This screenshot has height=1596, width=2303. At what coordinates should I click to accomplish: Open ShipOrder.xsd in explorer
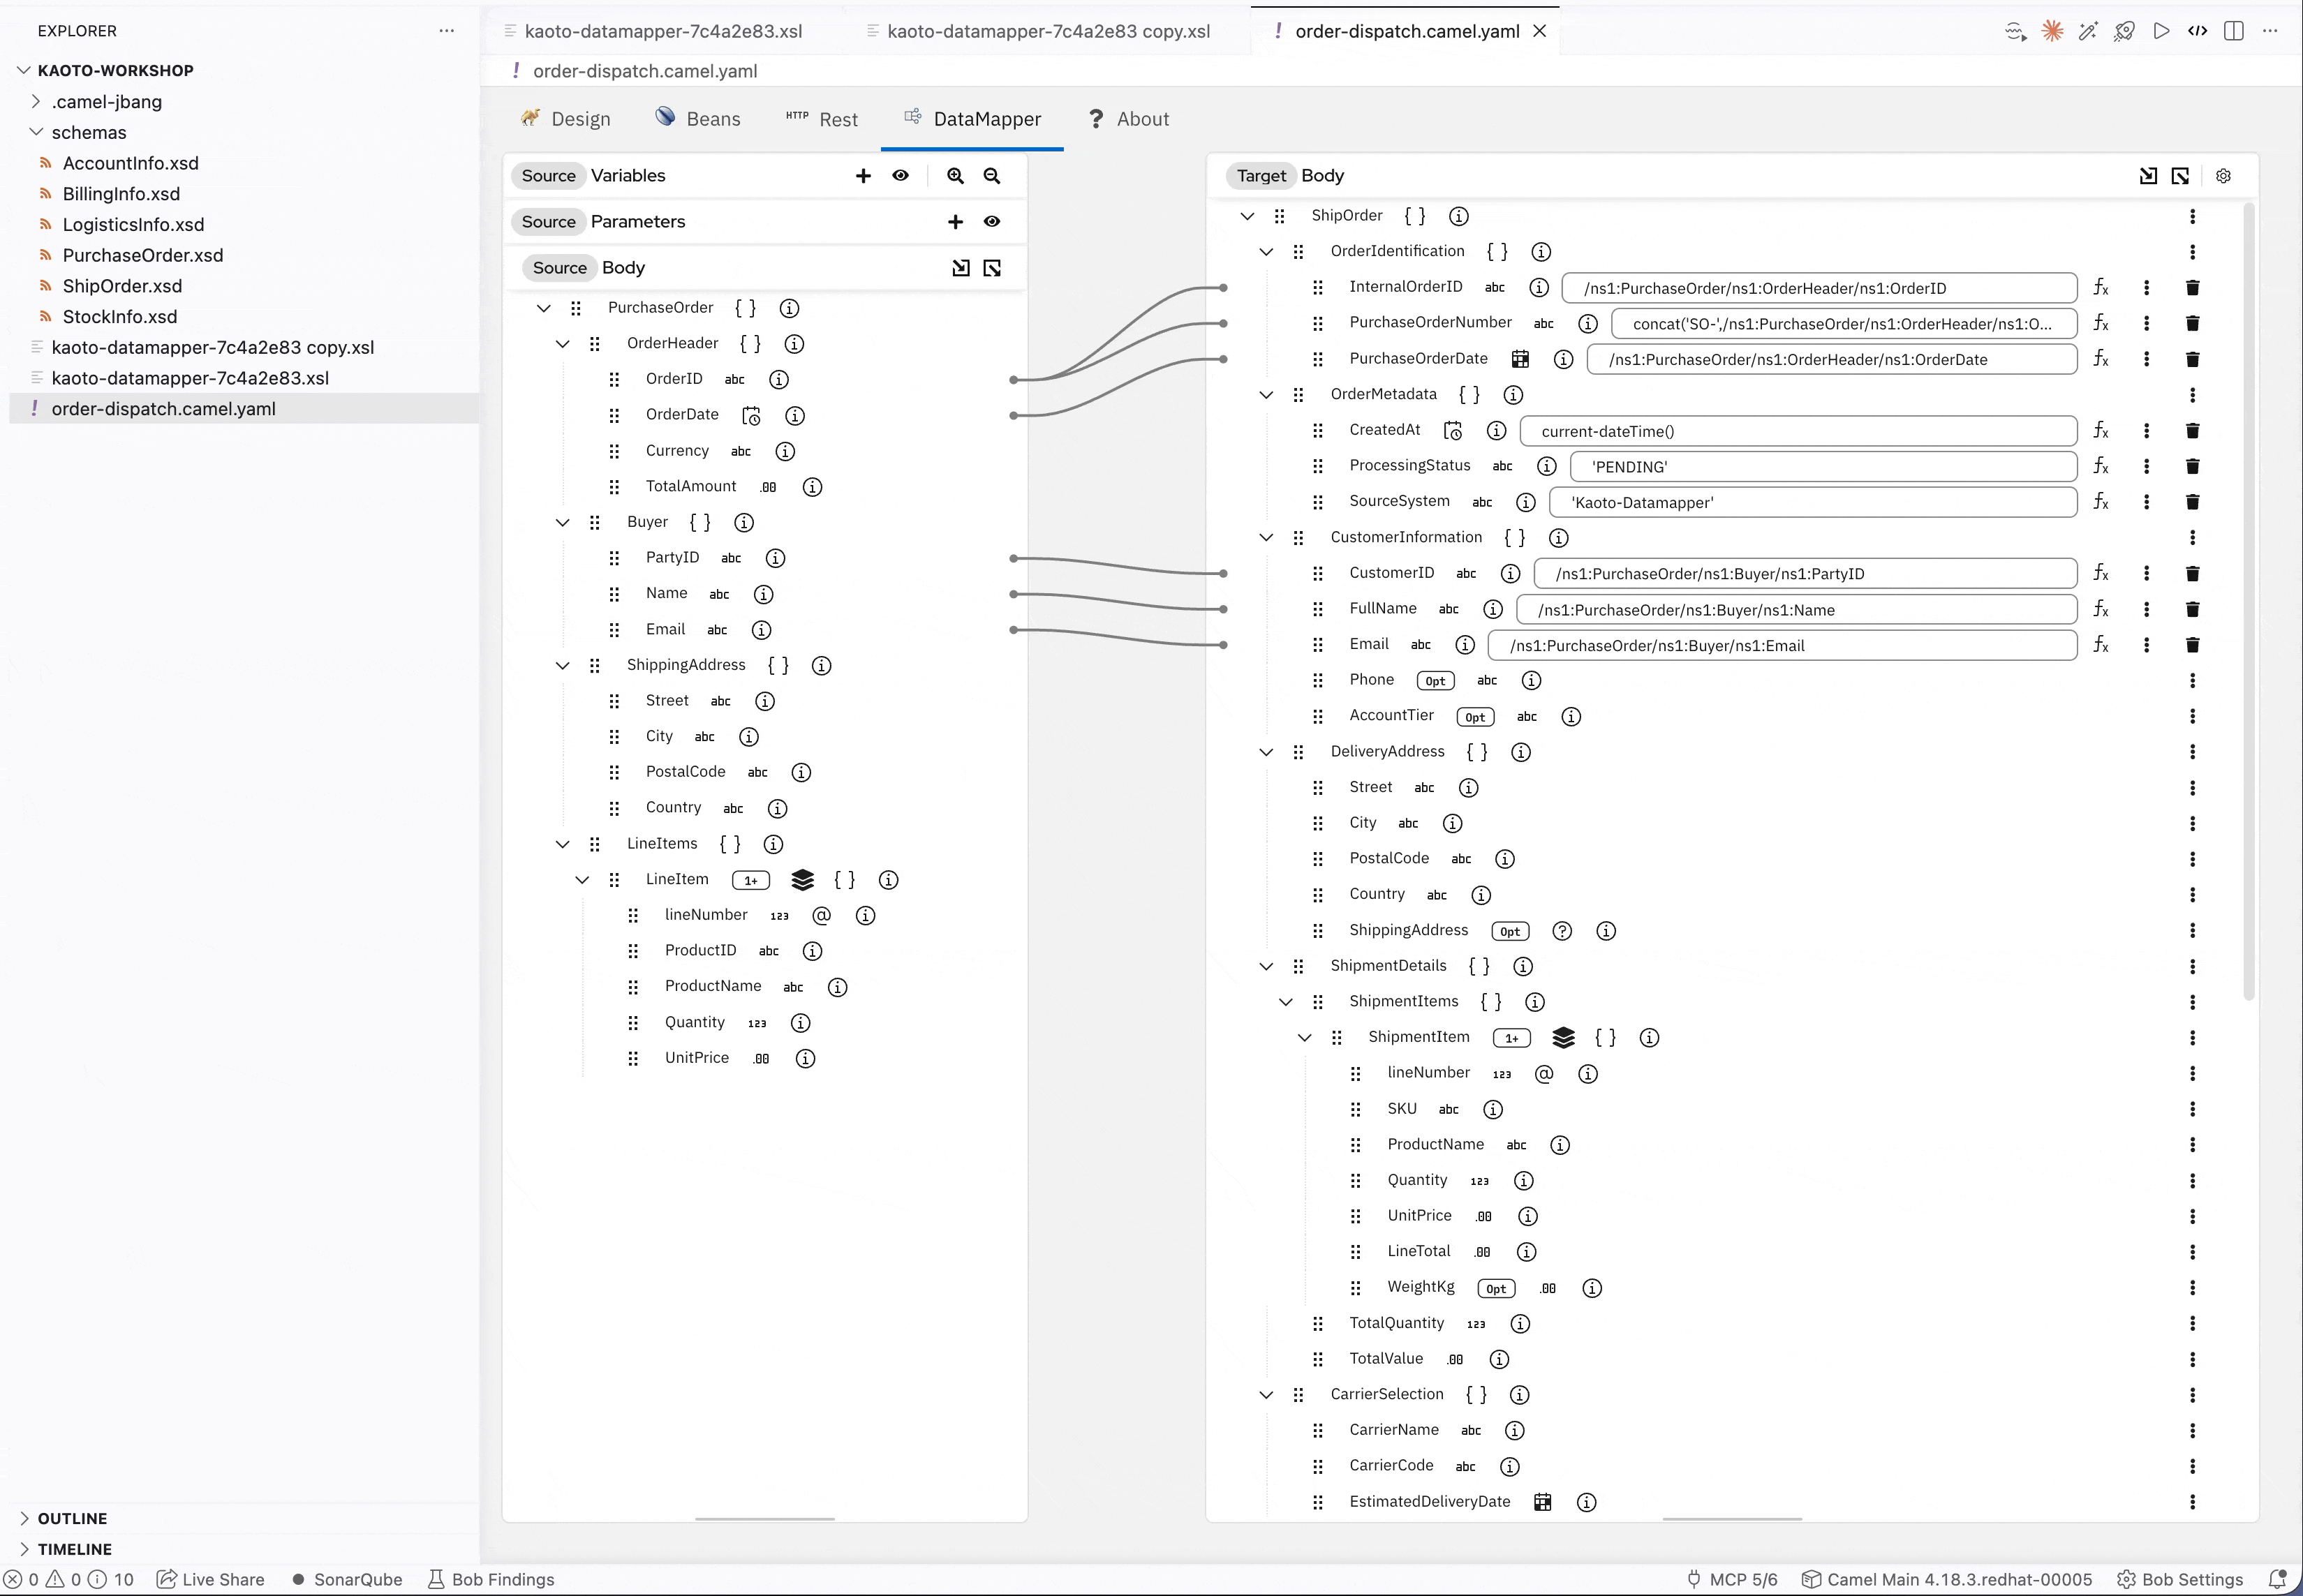tap(122, 286)
